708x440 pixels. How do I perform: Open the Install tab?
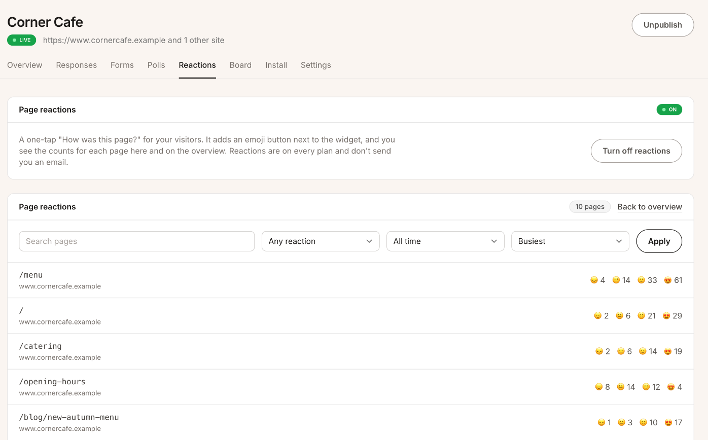pos(276,65)
